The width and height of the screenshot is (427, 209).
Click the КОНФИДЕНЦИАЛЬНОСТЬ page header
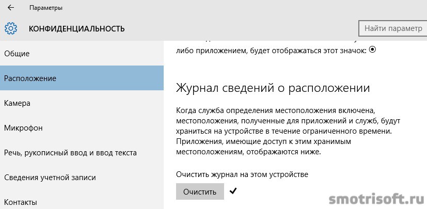click(77, 28)
